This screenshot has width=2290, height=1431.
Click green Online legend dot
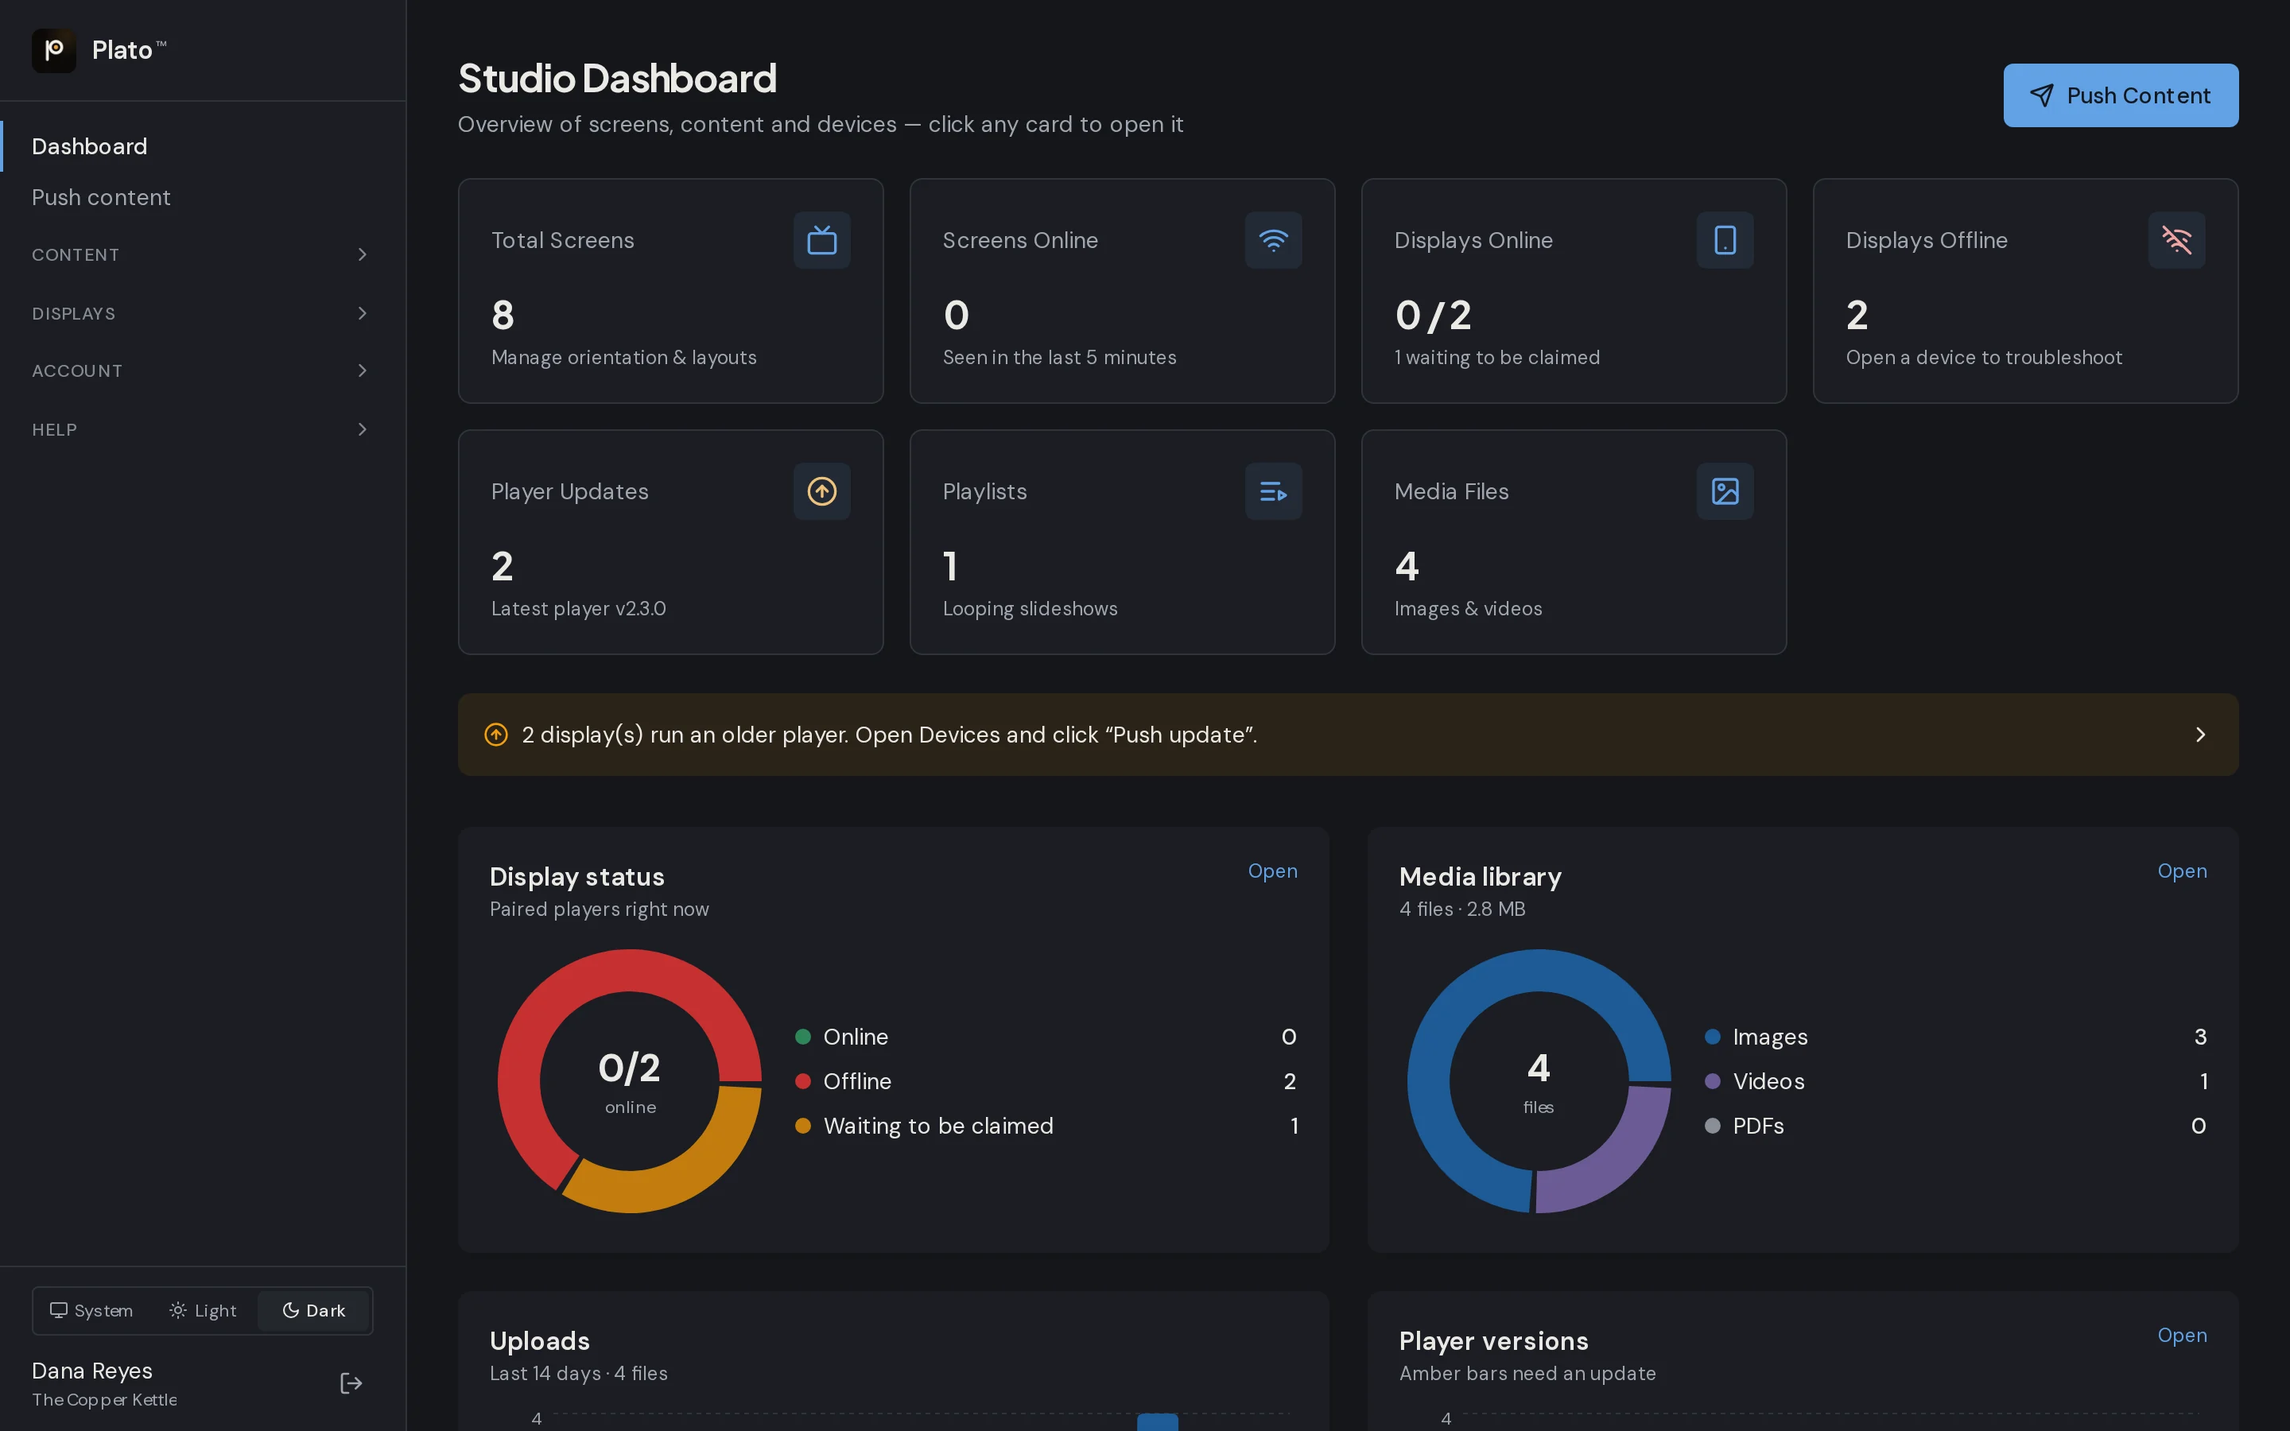(x=803, y=1037)
